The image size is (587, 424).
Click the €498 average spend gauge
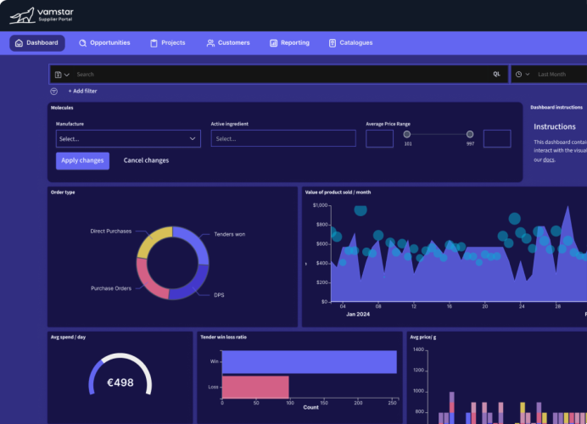click(x=120, y=376)
